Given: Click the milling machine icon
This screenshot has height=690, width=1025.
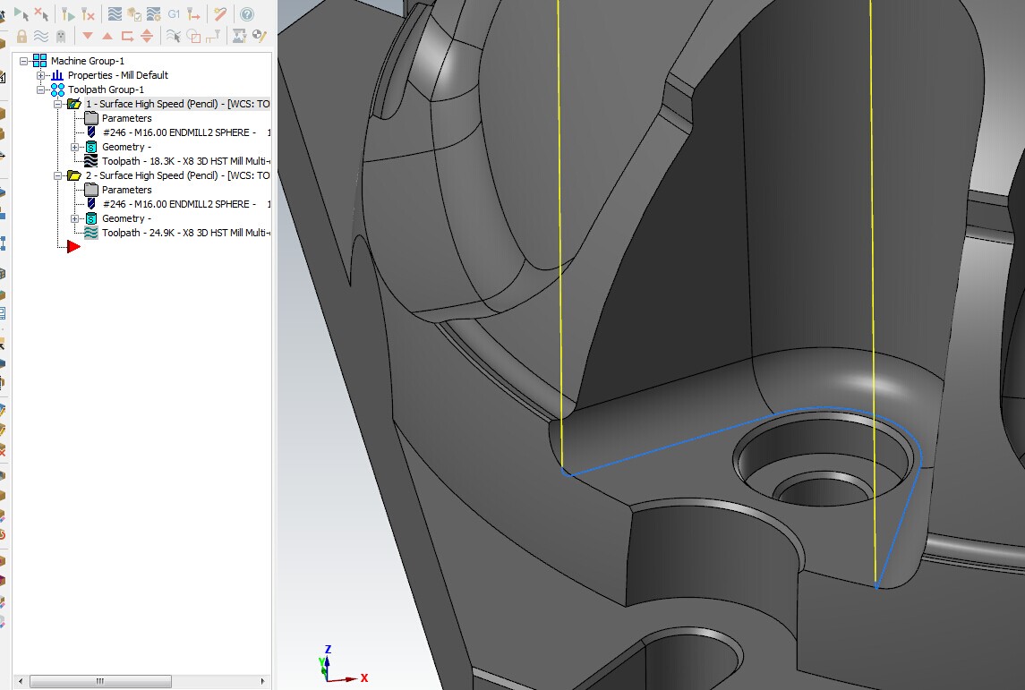Looking at the screenshot, I should point(239,36).
